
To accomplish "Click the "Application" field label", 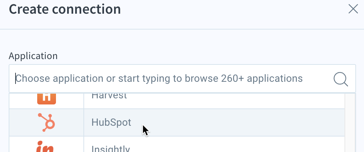I will point(33,56).
